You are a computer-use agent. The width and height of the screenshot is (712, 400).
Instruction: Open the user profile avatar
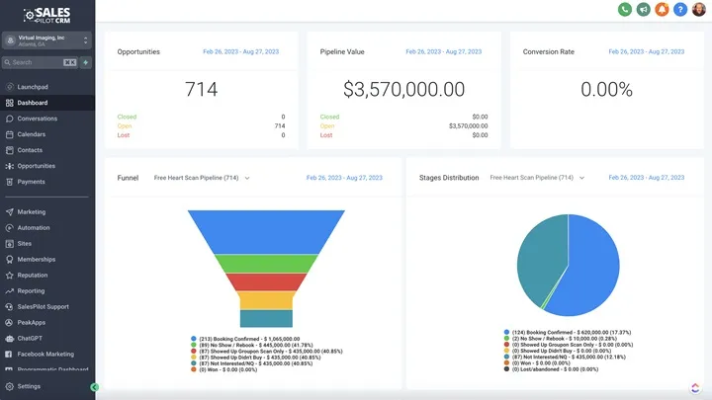pyautogui.click(x=698, y=10)
